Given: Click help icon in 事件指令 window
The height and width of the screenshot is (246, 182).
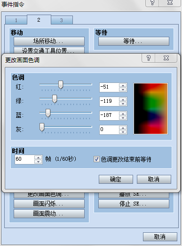Looking at the screenshot, I should [152, 3].
